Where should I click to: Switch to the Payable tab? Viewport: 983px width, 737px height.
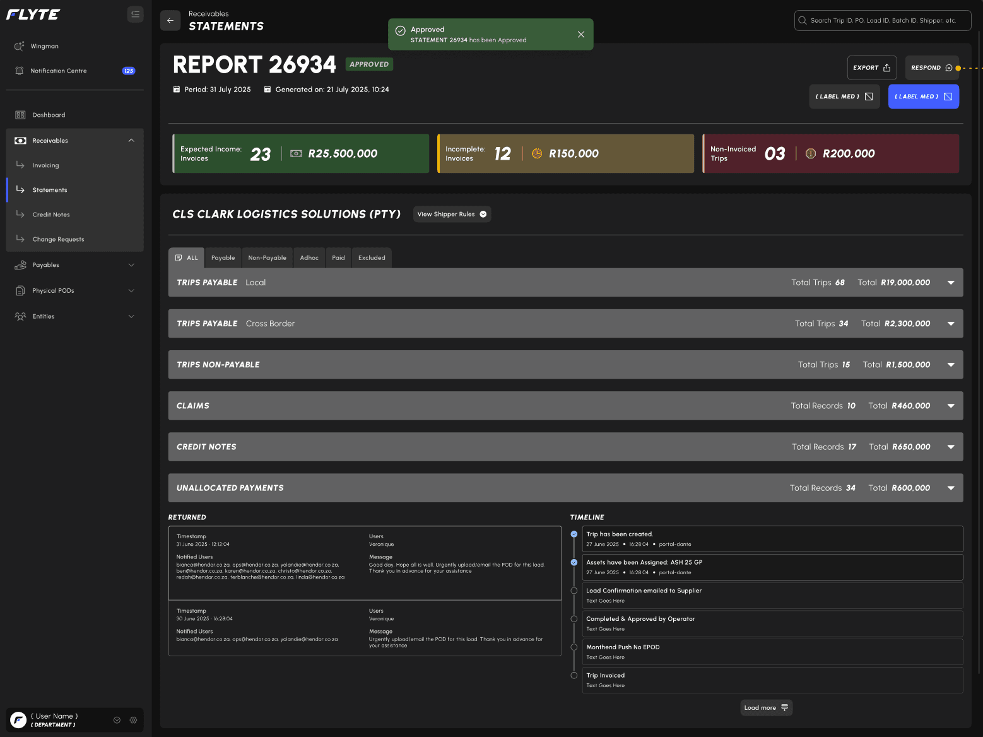coord(223,257)
